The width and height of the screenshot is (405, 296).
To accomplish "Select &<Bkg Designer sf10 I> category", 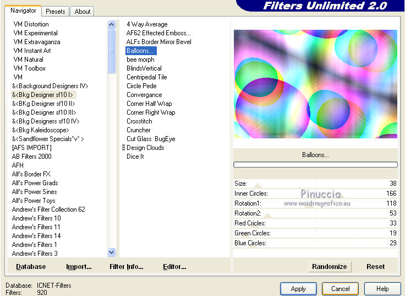I will (42, 95).
